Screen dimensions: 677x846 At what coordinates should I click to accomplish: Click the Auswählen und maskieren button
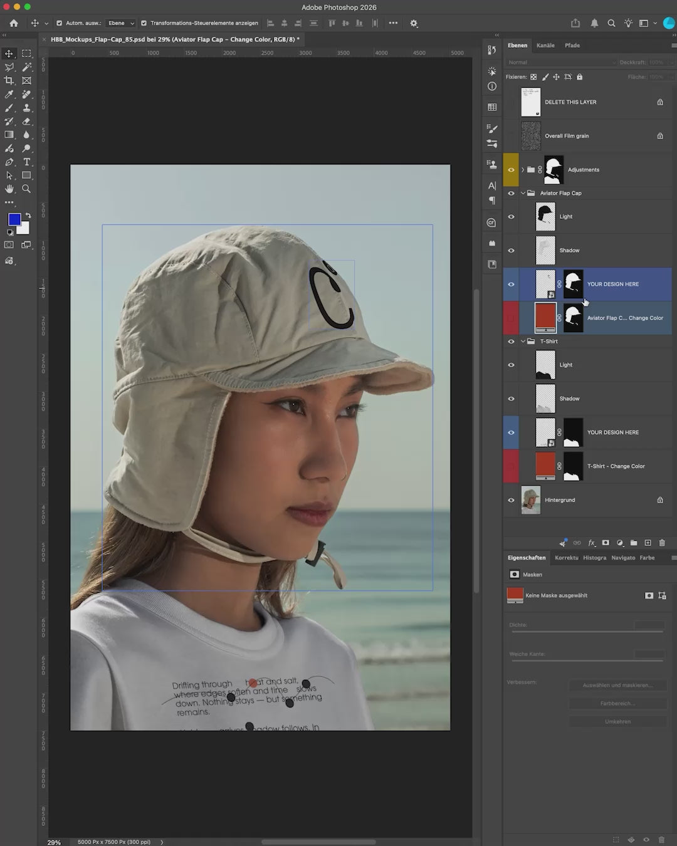[617, 685]
